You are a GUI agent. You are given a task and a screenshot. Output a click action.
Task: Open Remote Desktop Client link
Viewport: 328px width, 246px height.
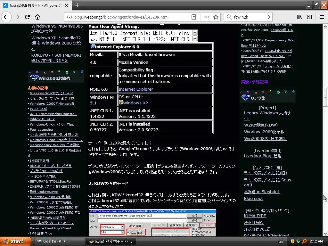[x=51, y=228]
